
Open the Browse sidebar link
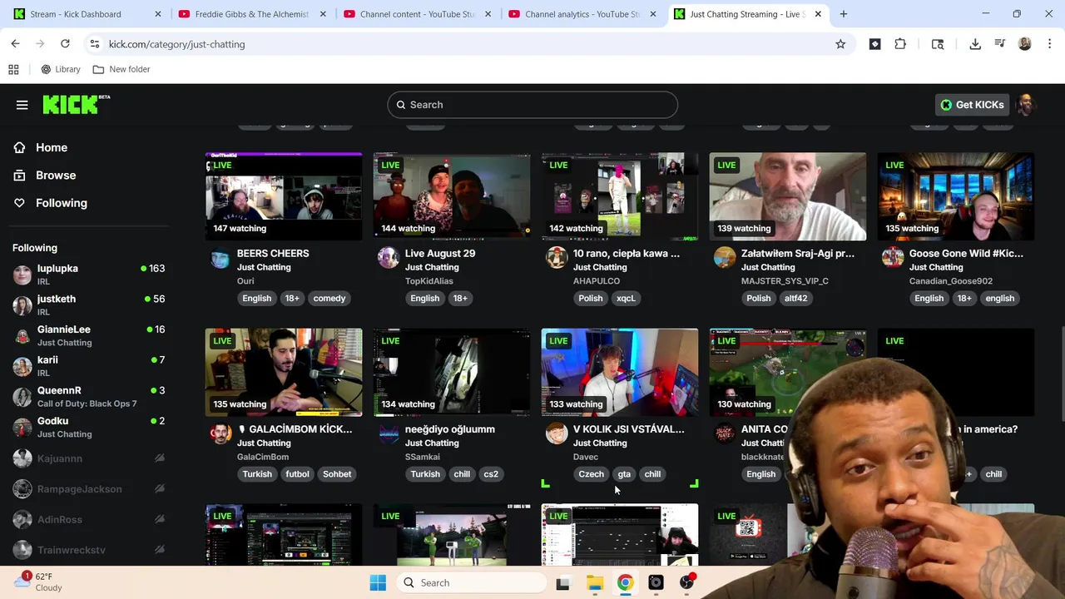click(x=56, y=175)
